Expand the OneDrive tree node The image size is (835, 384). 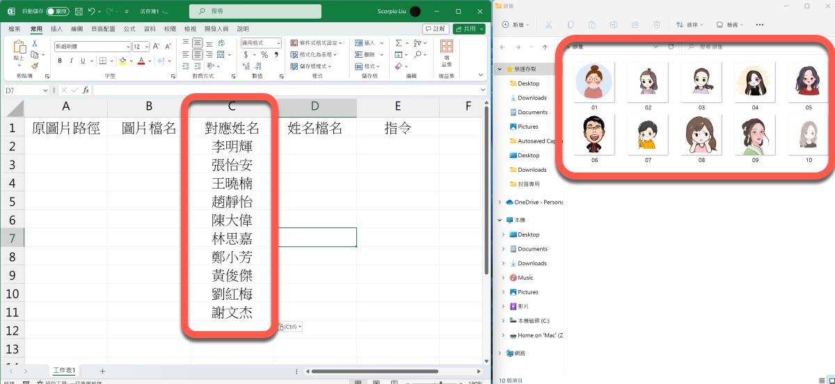(x=500, y=202)
